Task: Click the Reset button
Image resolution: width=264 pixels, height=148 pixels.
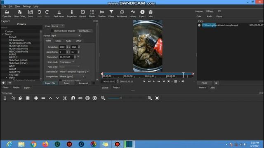Action: tap(66, 83)
